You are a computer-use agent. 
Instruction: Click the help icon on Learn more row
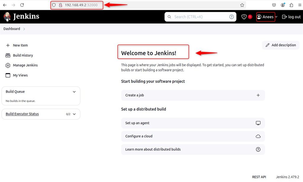pyautogui.click(x=258, y=149)
